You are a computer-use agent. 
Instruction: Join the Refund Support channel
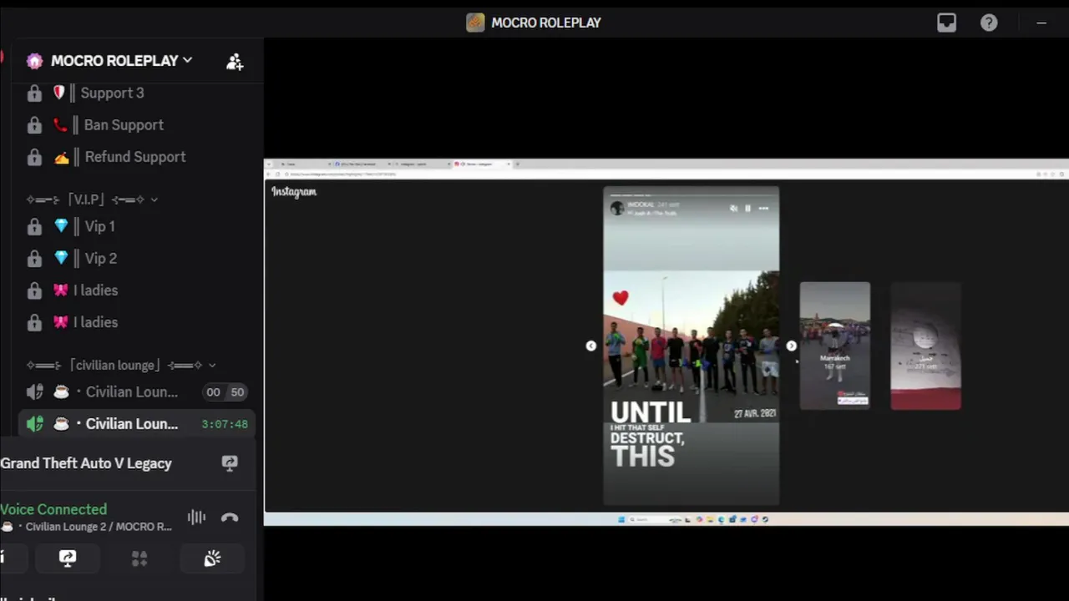[138, 156]
